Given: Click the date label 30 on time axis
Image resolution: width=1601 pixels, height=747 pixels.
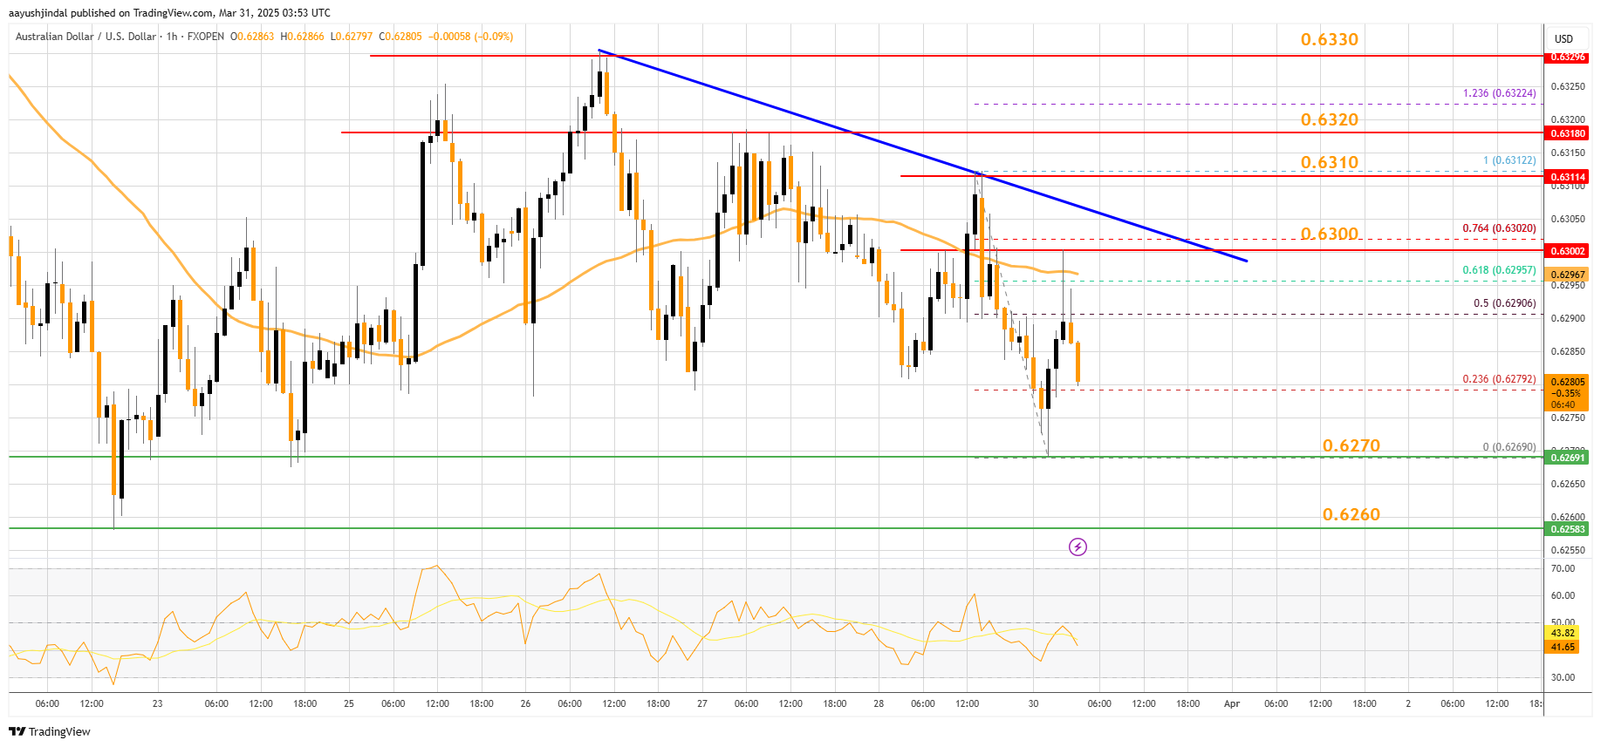Looking at the screenshot, I should (x=1033, y=703).
